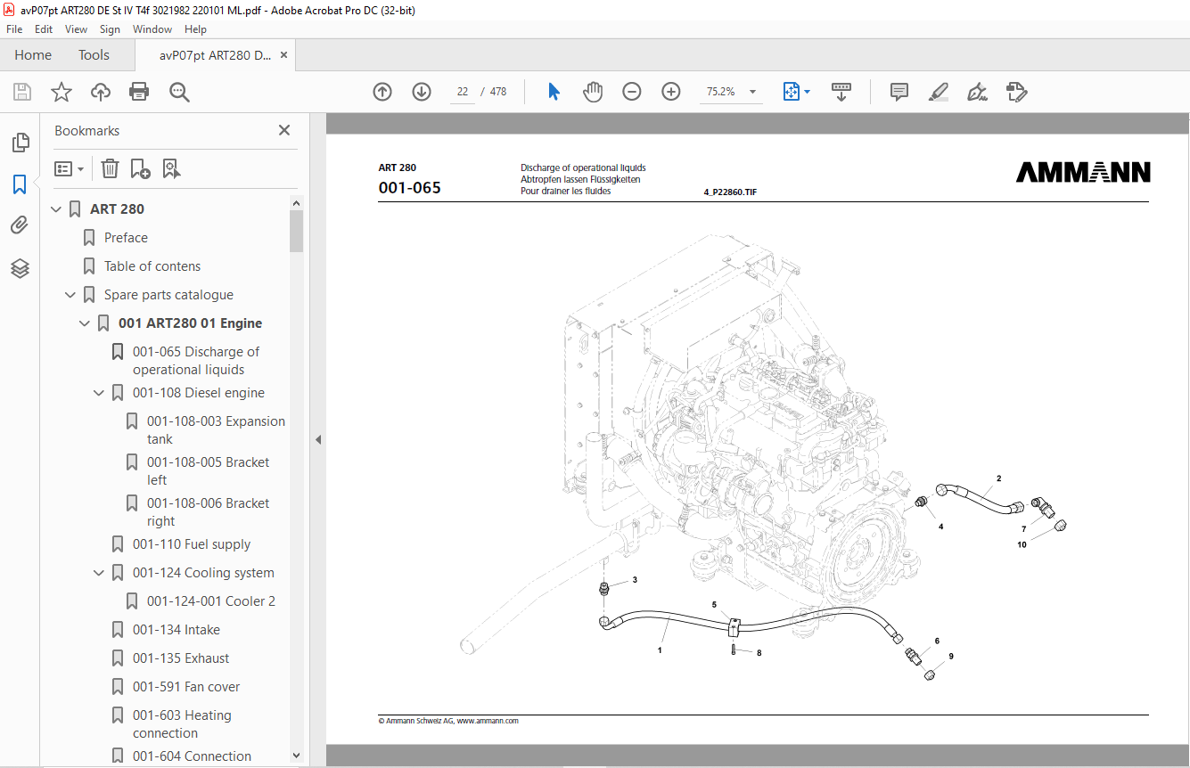Close the Bookmarks panel
The height and width of the screenshot is (768, 1190).
(284, 130)
